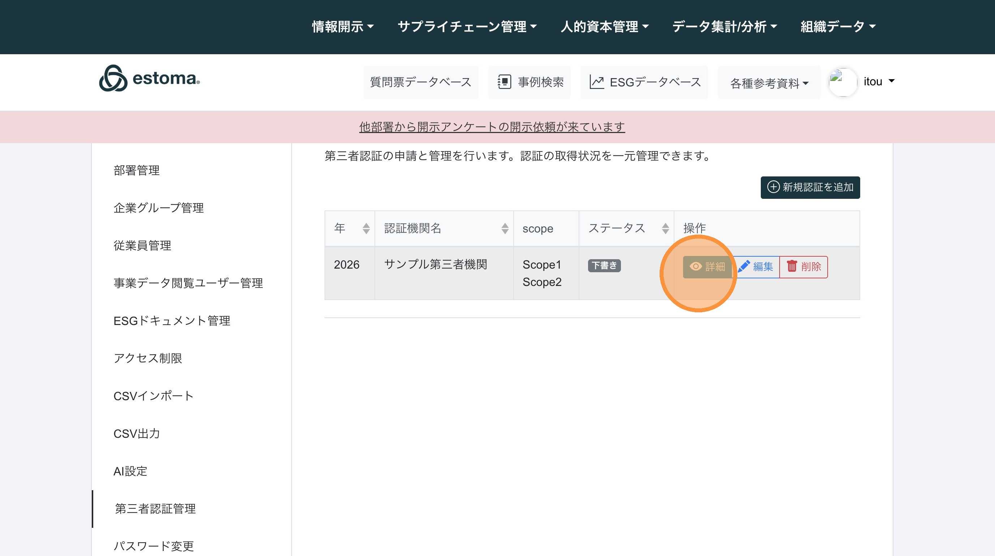Sort table by 年 column

(366, 228)
